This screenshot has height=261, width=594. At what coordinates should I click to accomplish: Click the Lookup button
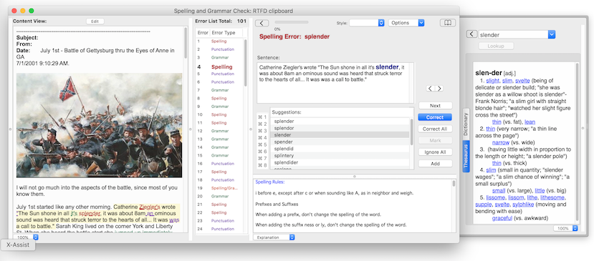pyautogui.click(x=497, y=46)
